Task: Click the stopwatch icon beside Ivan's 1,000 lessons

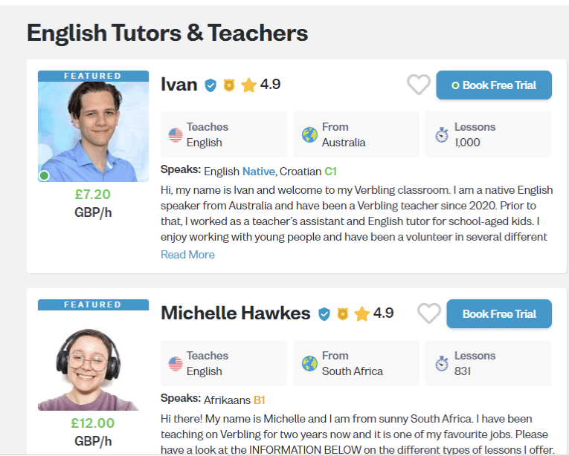Action: [442, 135]
